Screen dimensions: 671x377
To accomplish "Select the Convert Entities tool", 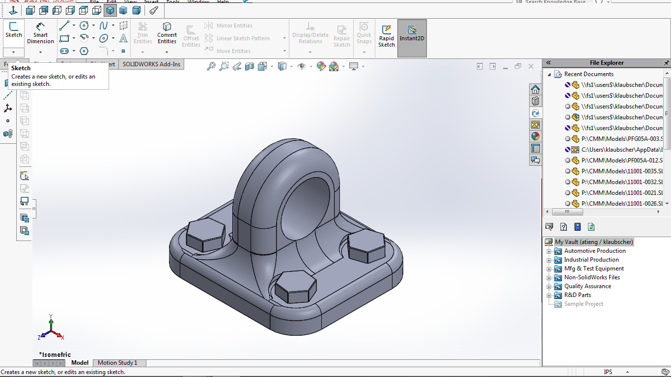I will (167, 33).
